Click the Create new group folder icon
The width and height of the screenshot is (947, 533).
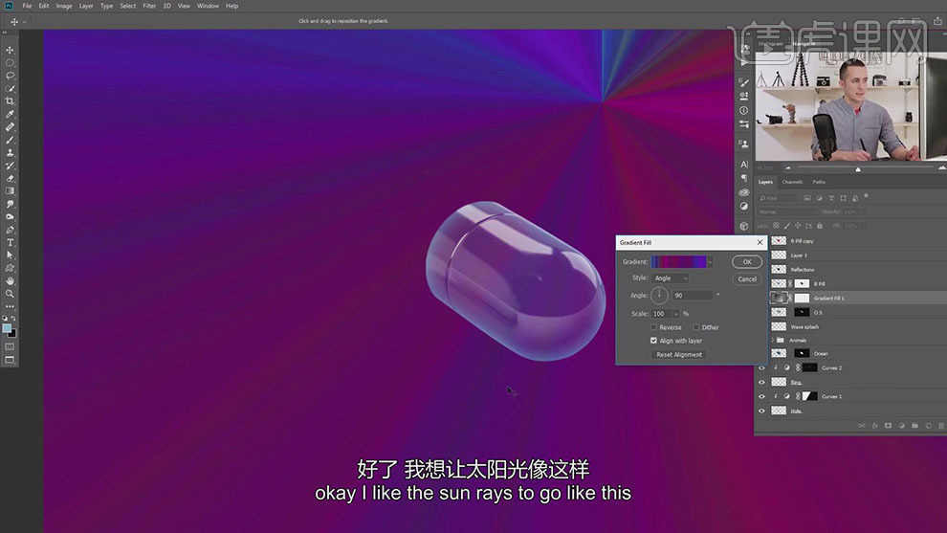point(915,426)
